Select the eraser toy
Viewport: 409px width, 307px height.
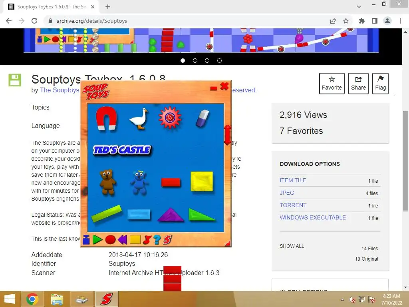pos(203,118)
